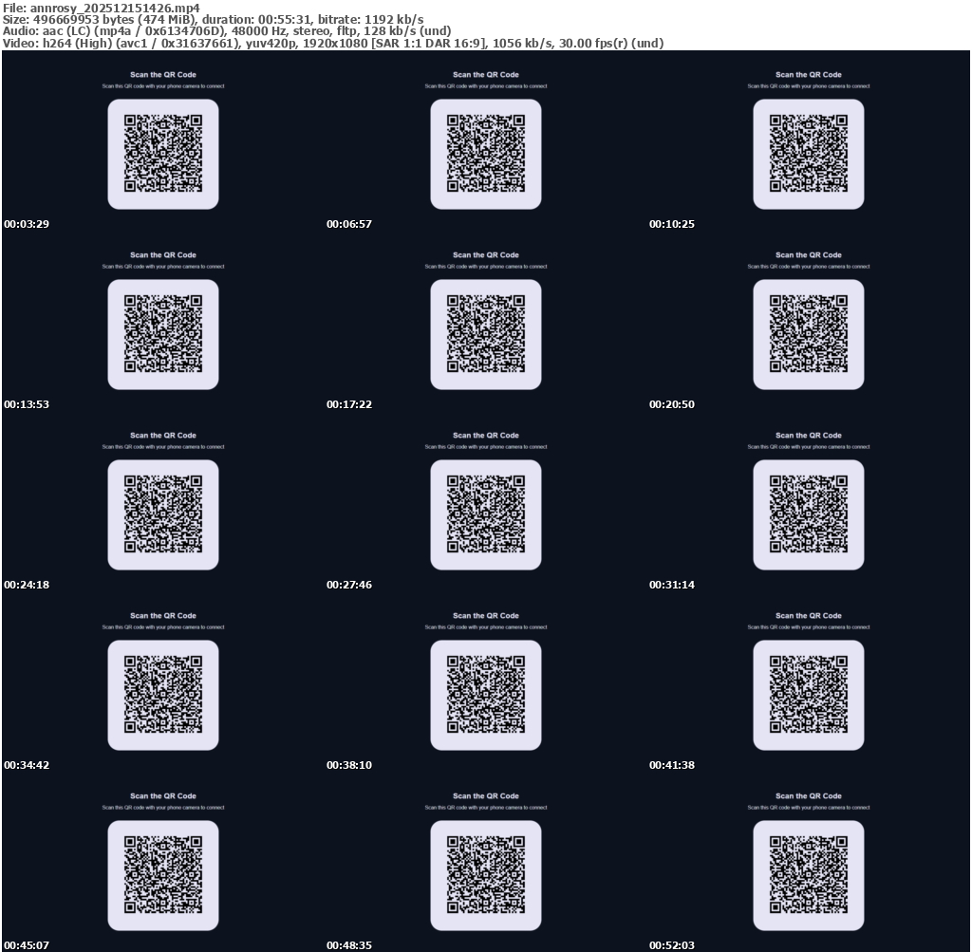Click the 00:13:53 timestamp label
Image resolution: width=972 pixels, height=952 pixels.
click(27, 404)
